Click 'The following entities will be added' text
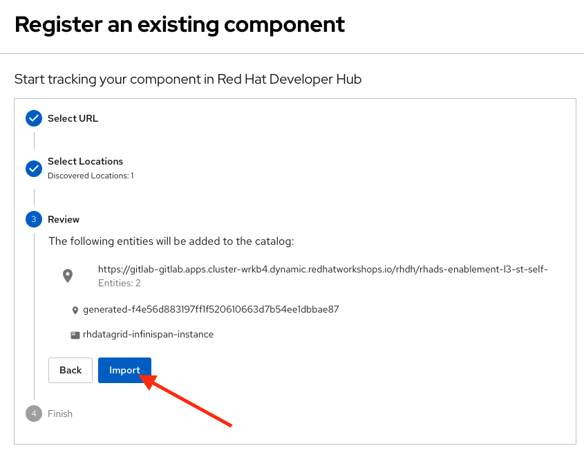 coord(171,241)
